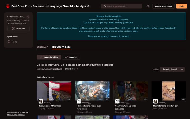This screenshot has width=190, height=119.
Task: Switch to the Discover tab
Action: (x=42, y=47)
